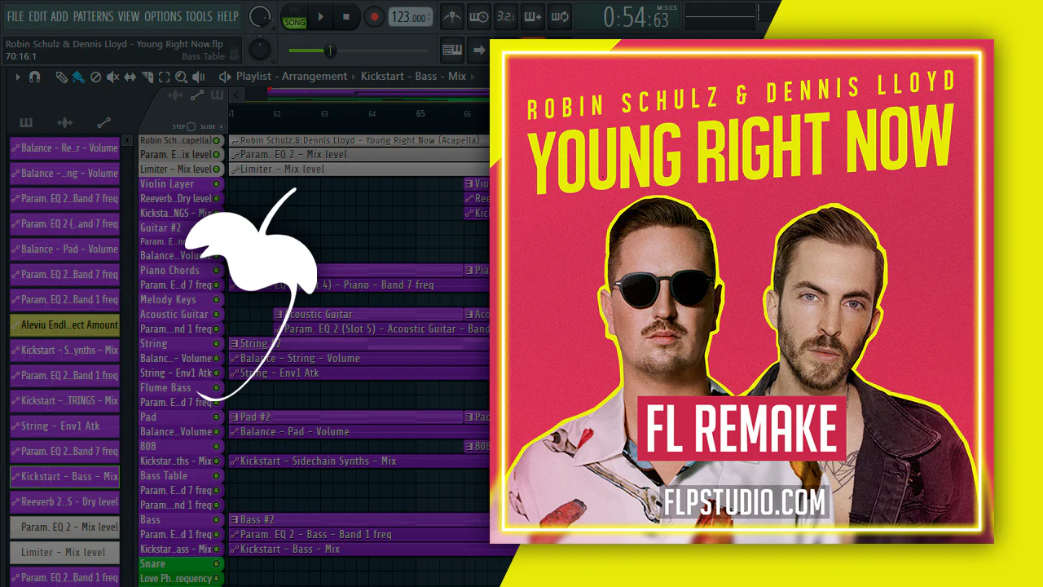Screen dimensions: 1043x587
Task: Toggle the magnet snap icon
Action: click(34, 77)
